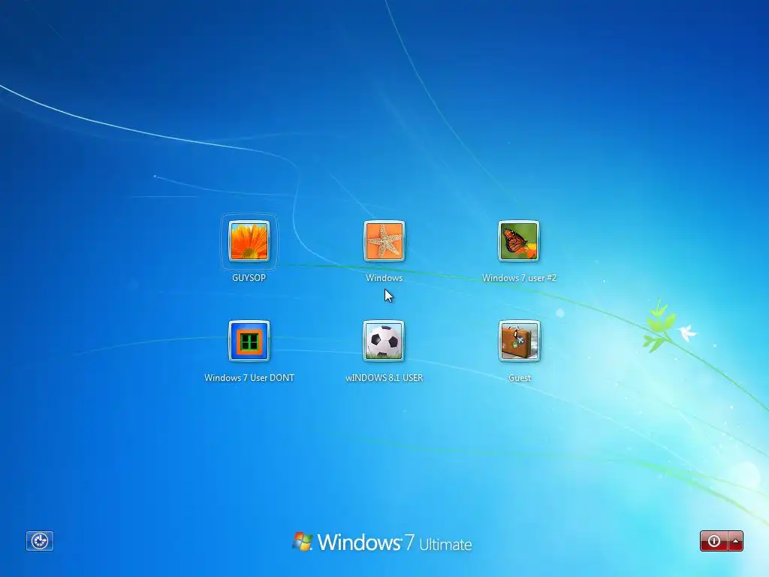Click the "Windows" user name label
This screenshot has width=769, height=577.
coord(384,278)
